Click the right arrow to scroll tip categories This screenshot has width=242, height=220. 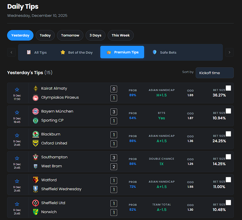point(229,52)
